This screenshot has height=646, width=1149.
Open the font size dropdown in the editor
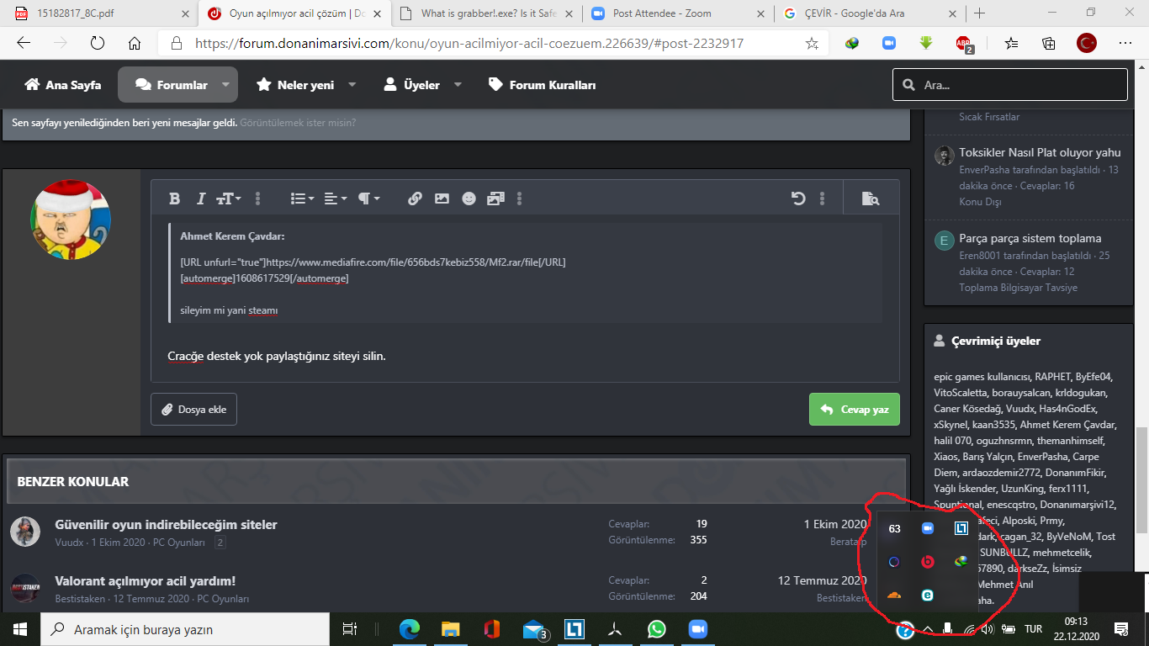coord(229,199)
